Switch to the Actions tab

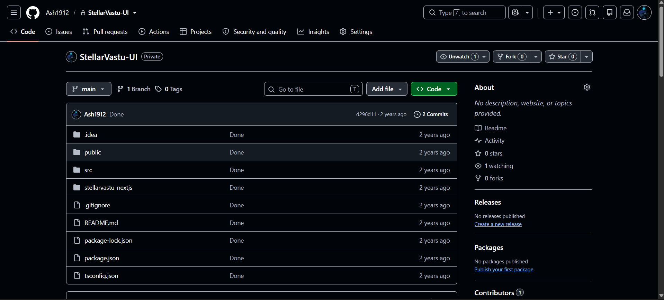(x=154, y=32)
